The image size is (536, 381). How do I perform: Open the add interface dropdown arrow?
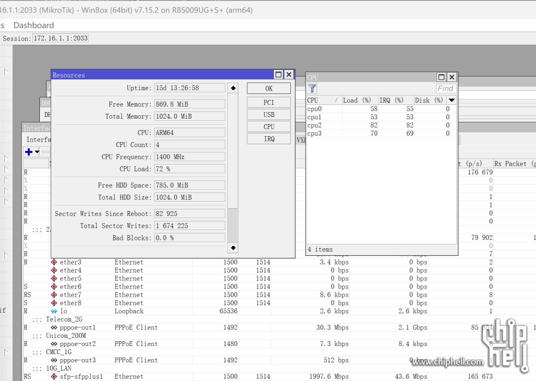[37, 152]
